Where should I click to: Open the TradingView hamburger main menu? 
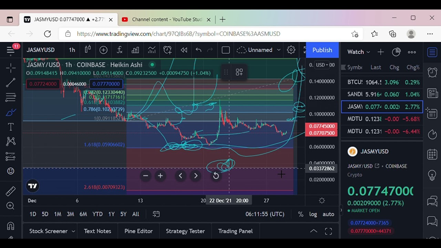click(11, 50)
